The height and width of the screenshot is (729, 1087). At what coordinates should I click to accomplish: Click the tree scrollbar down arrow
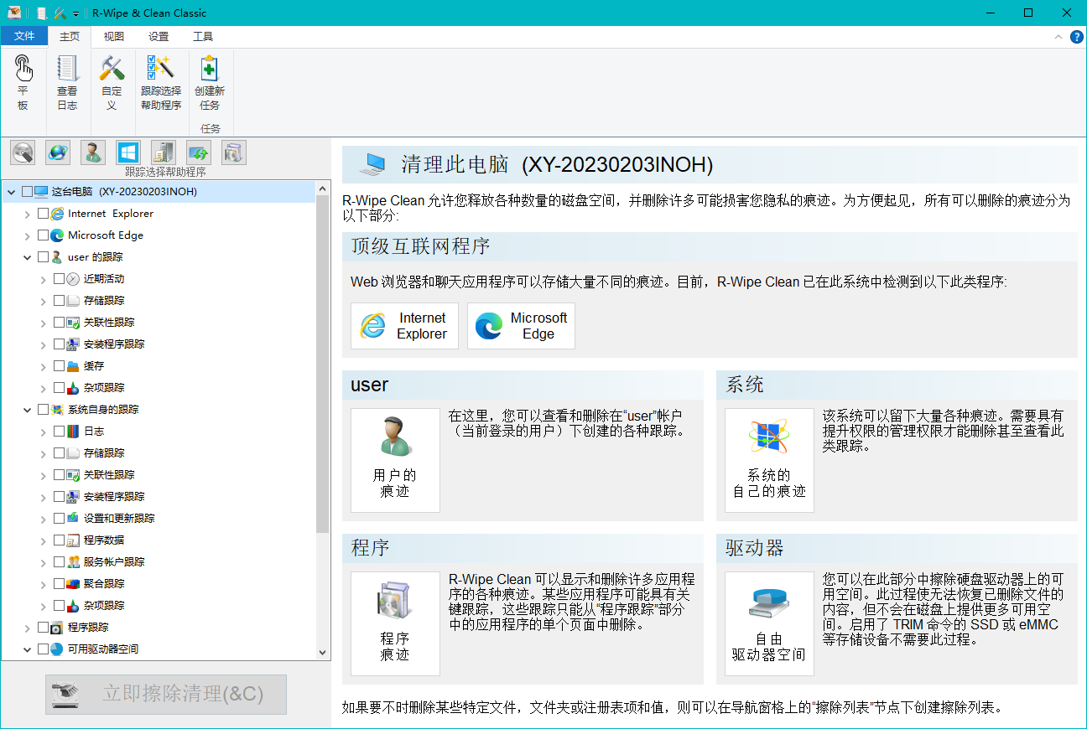tap(323, 653)
